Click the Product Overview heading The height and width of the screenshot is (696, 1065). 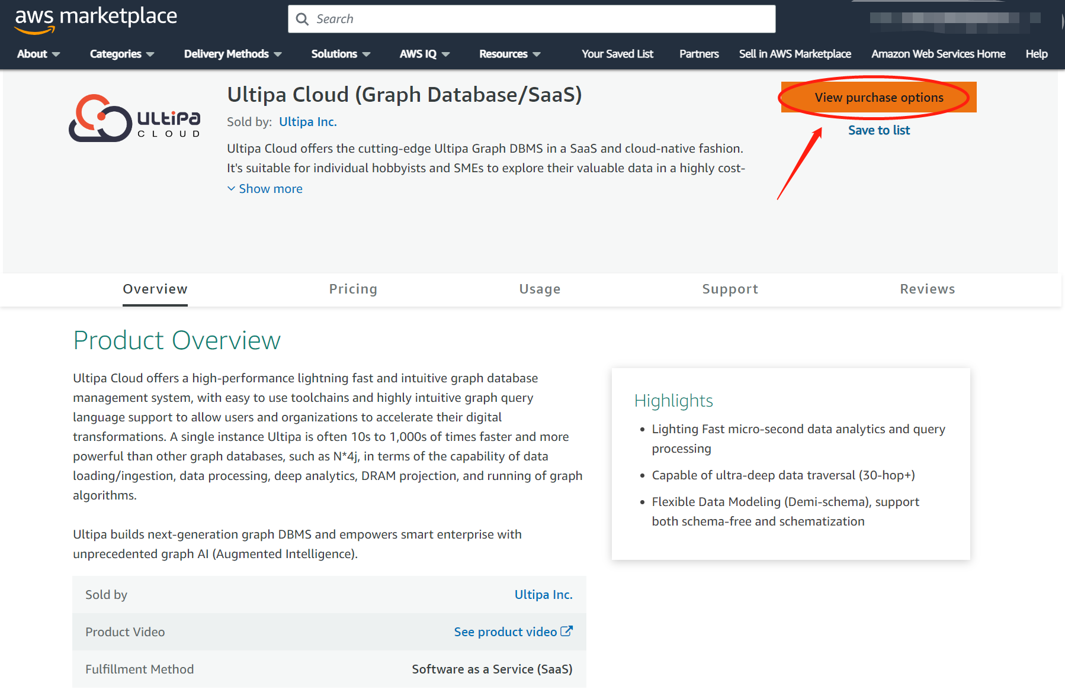point(177,340)
